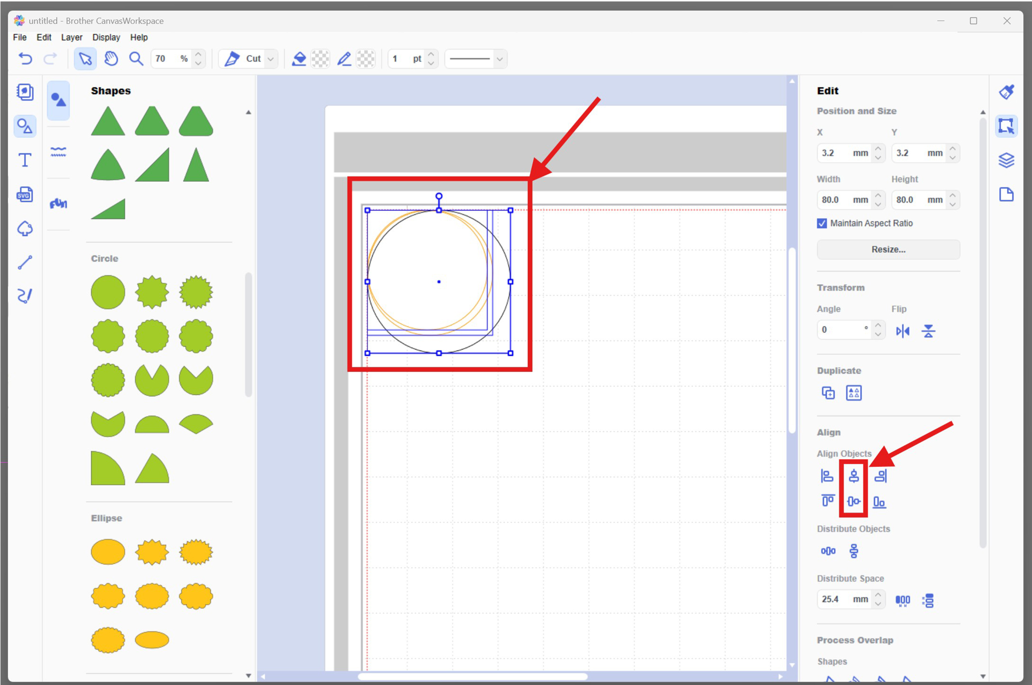Open the club-shaped pattern tool

click(x=25, y=229)
